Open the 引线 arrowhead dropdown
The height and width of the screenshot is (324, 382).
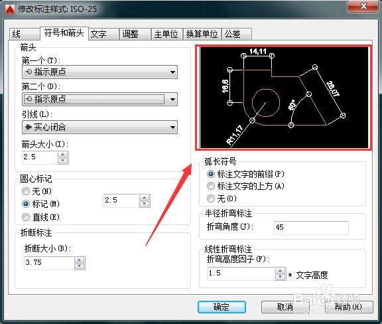tap(99, 127)
